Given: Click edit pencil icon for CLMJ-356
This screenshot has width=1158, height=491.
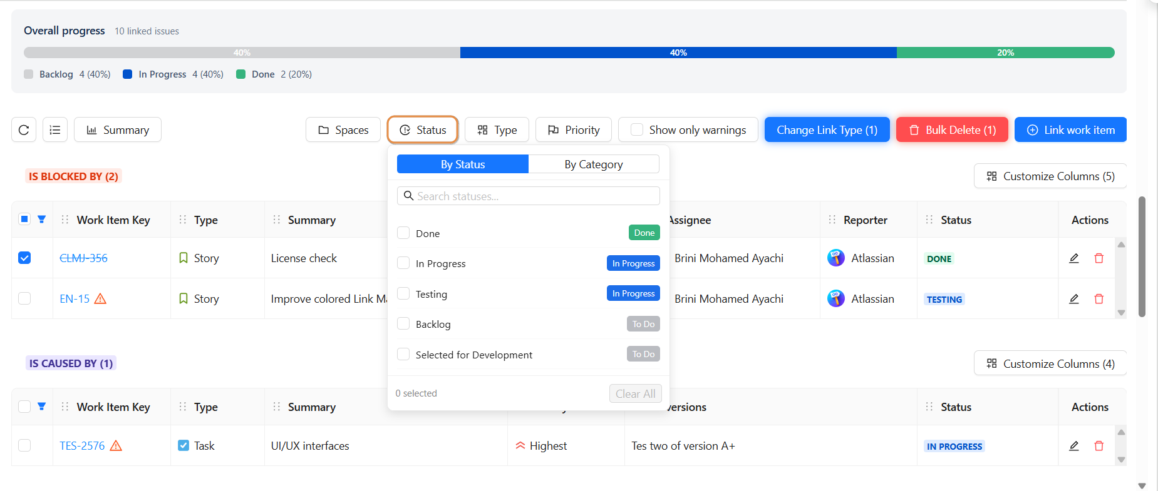Looking at the screenshot, I should (x=1073, y=258).
